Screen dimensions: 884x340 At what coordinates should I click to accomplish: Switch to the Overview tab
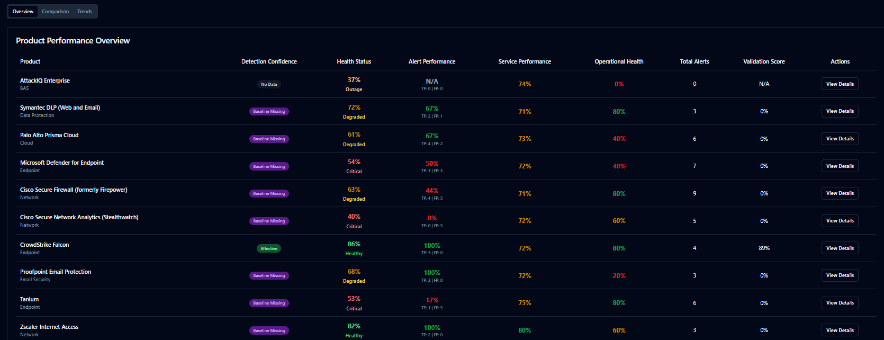(x=23, y=12)
